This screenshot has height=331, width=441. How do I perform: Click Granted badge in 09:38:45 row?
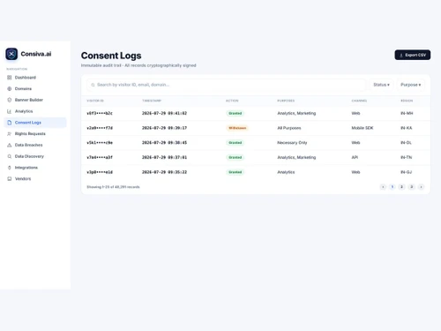click(235, 143)
